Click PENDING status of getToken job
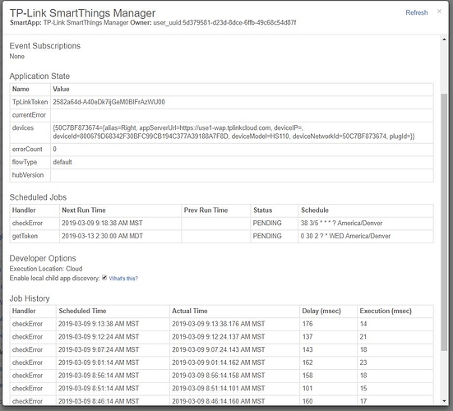The width and height of the screenshot is (453, 411). click(x=267, y=236)
